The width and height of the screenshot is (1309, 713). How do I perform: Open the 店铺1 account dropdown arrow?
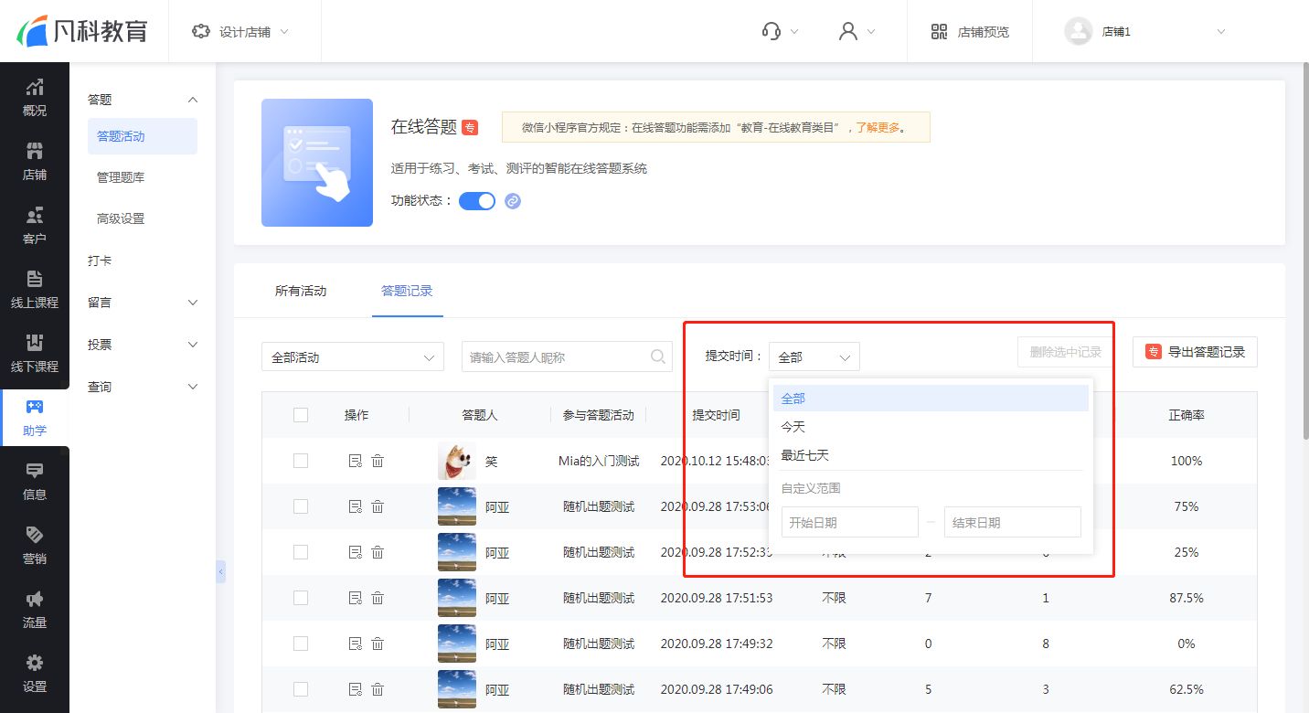coord(1221,32)
